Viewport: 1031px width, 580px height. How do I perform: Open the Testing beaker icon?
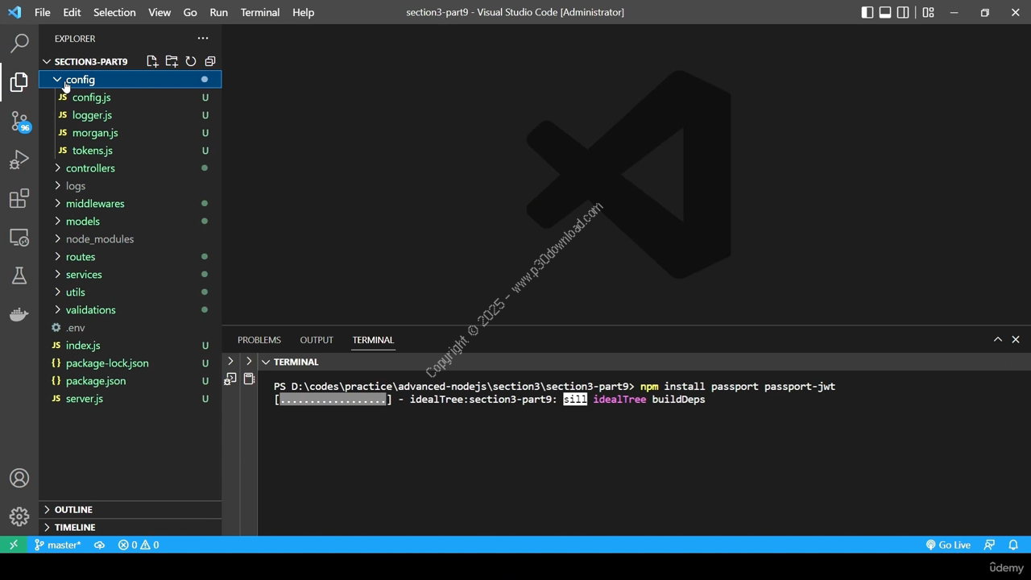point(19,275)
